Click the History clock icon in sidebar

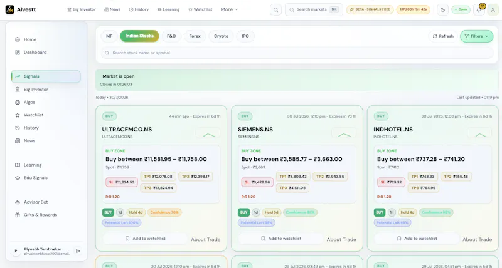point(18,128)
